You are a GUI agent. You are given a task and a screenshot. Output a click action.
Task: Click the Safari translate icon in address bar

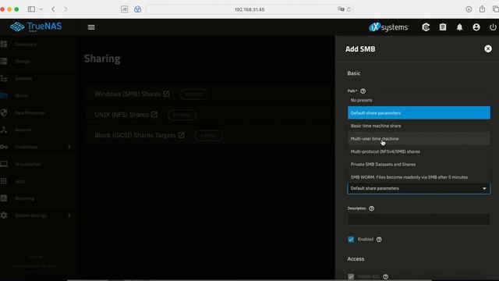(x=341, y=9)
